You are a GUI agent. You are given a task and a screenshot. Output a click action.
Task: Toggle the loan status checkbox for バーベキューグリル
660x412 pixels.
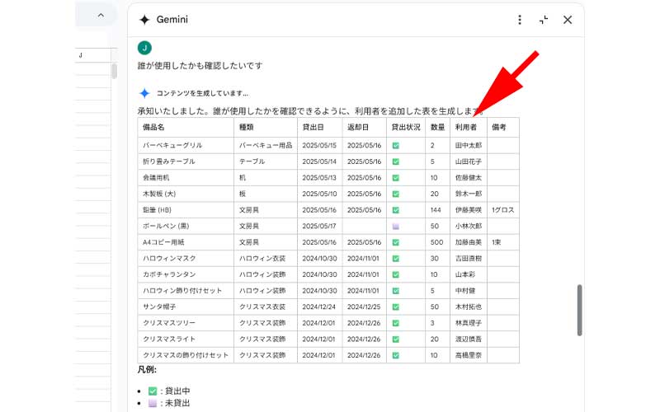click(396, 145)
